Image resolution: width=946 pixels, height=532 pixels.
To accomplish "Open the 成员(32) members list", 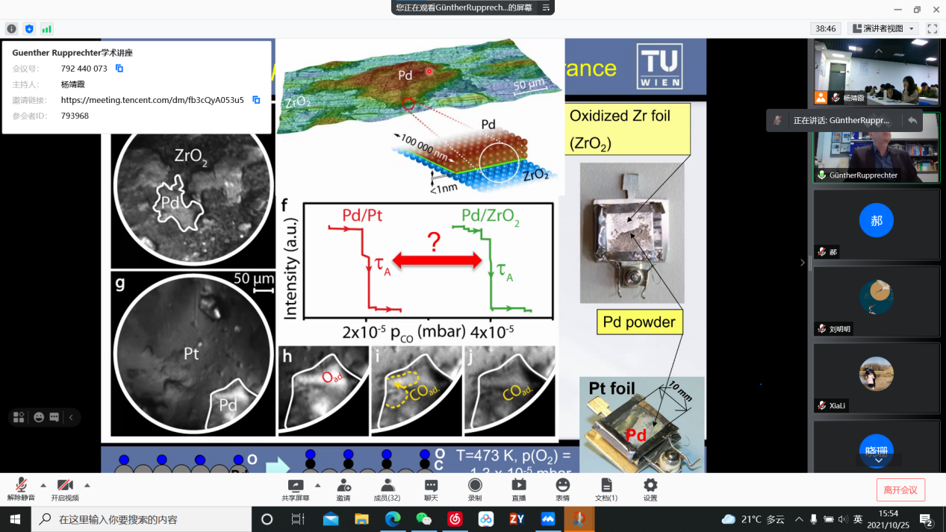I will click(x=387, y=489).
